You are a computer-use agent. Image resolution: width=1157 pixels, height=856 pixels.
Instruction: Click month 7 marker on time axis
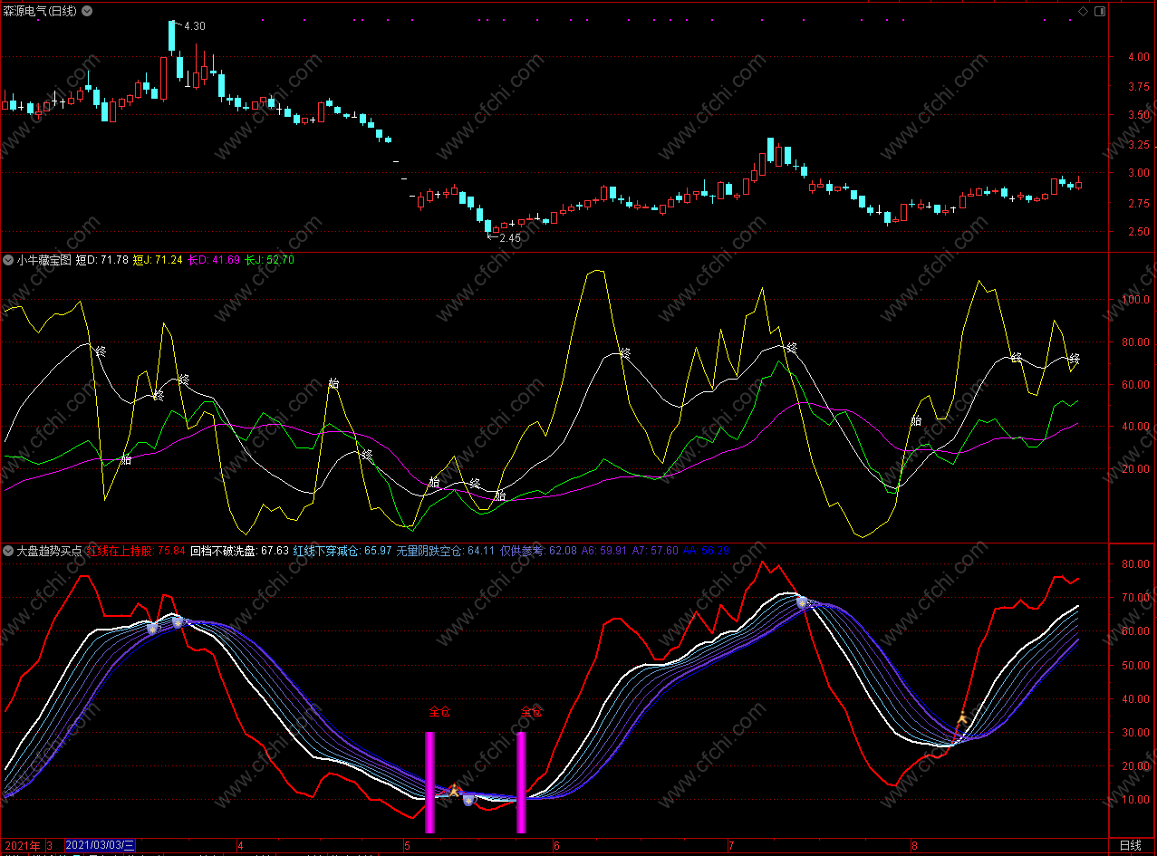[x=731, y=846]
